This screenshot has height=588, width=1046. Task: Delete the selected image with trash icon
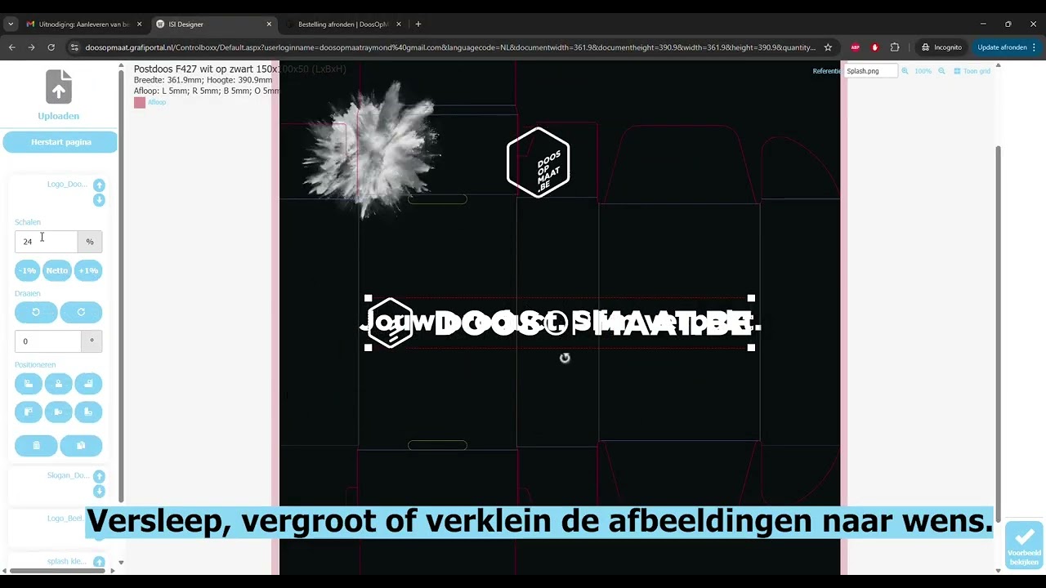(x=36, y=445)
